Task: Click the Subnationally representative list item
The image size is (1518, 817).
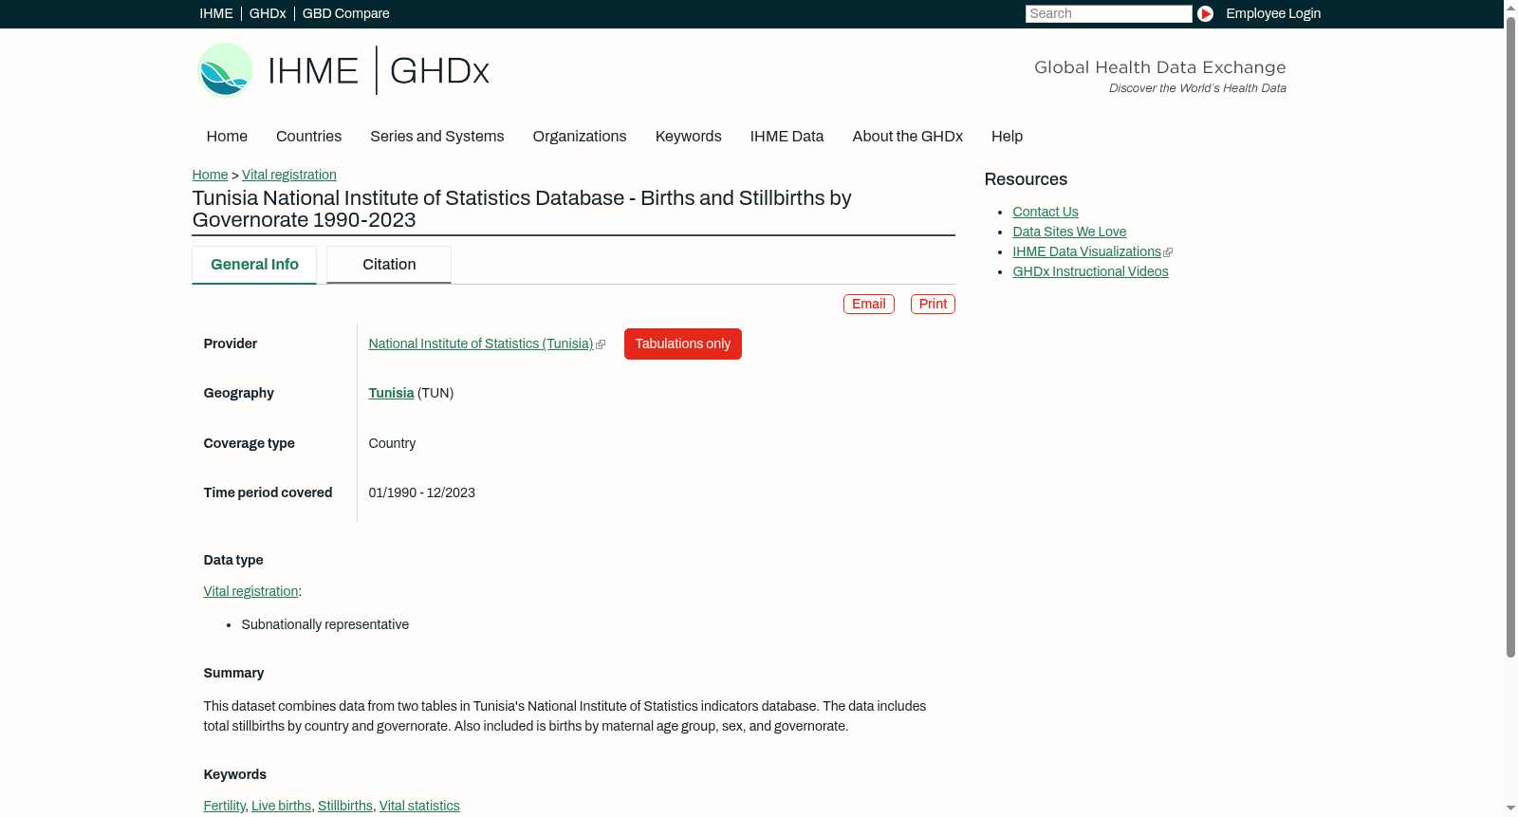Action: coord(325,624)
